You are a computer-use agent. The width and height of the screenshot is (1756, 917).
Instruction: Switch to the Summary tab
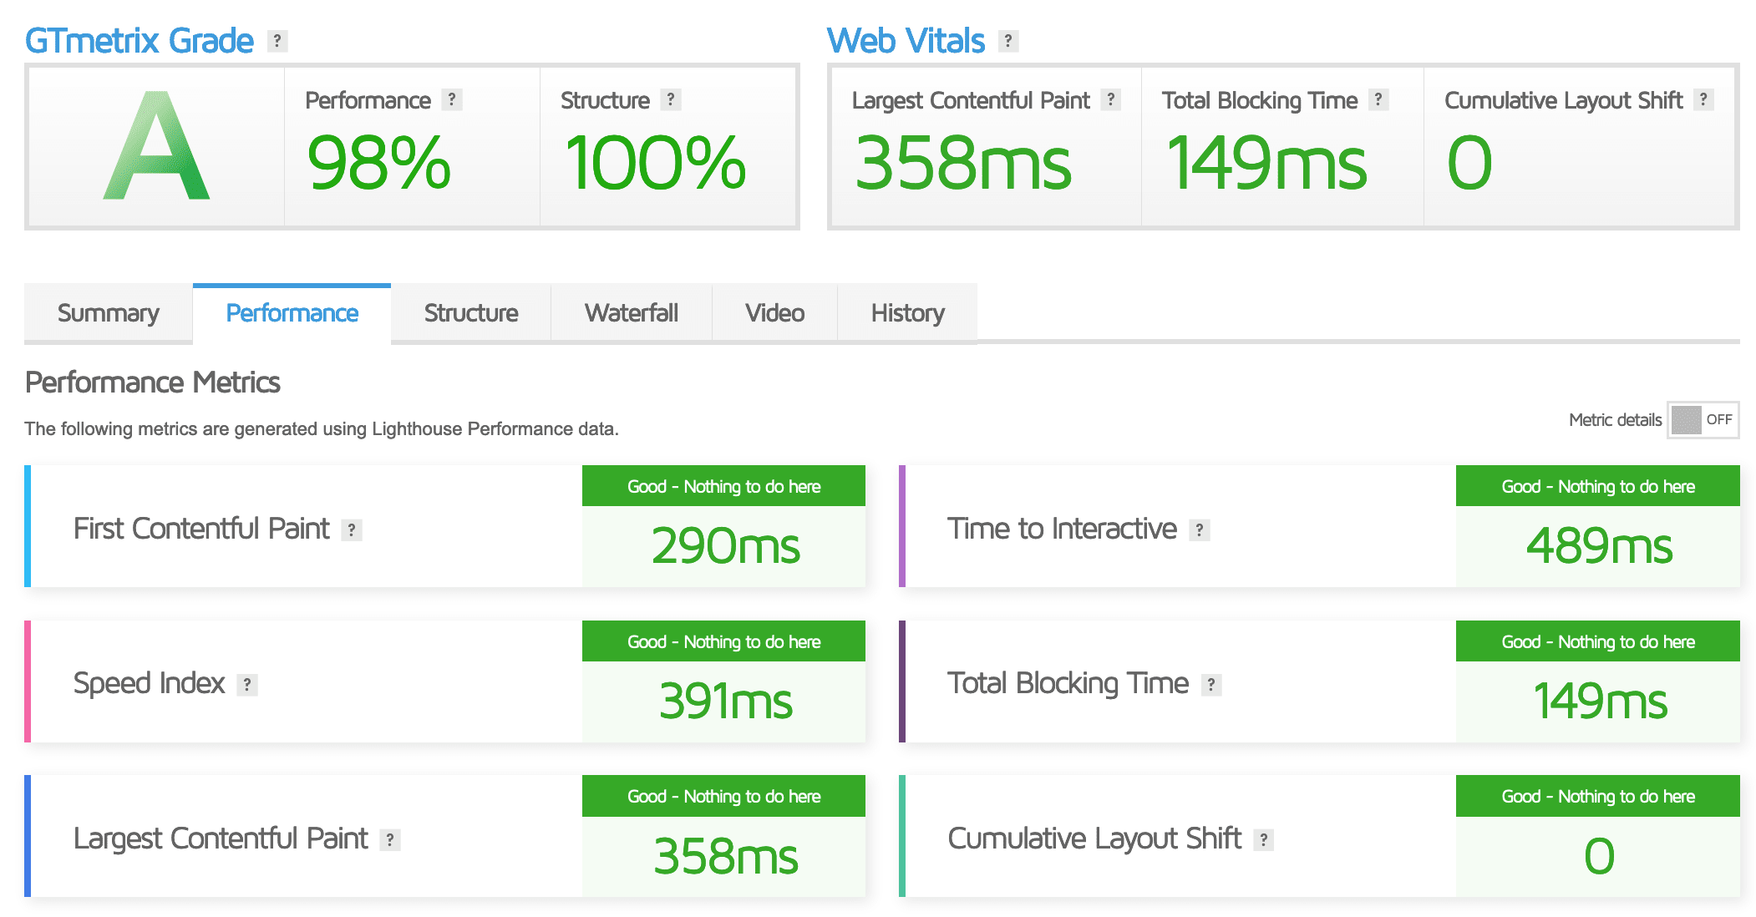pyautogui.click(x=109, y=313)
